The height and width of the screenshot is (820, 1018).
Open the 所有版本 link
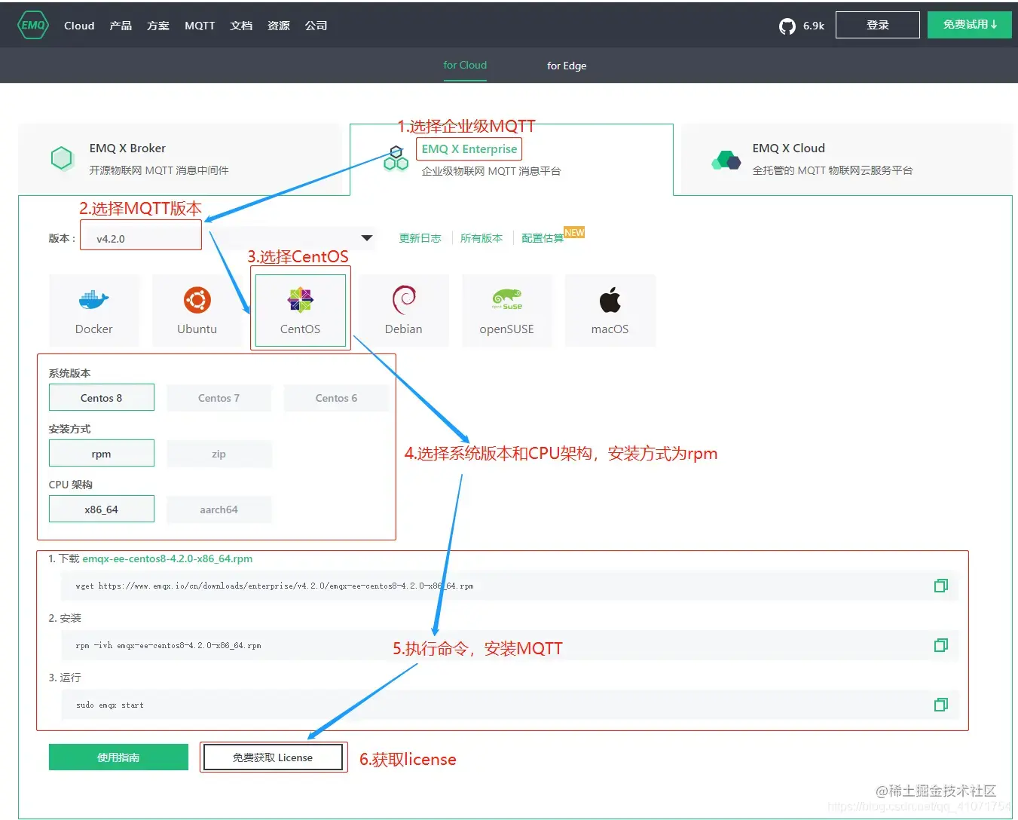[481, 238]
